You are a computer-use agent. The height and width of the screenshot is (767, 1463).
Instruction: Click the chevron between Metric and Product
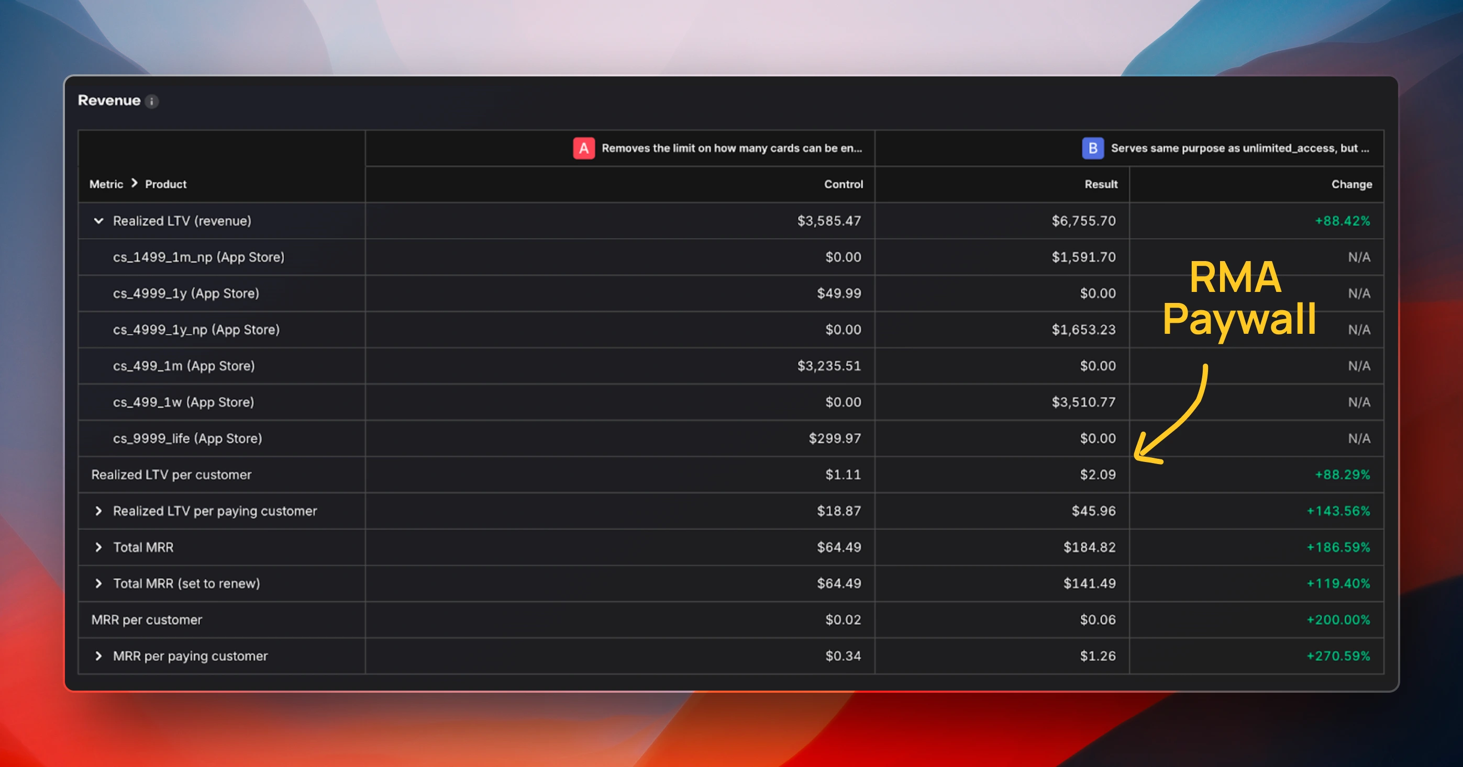coord(135,183)
